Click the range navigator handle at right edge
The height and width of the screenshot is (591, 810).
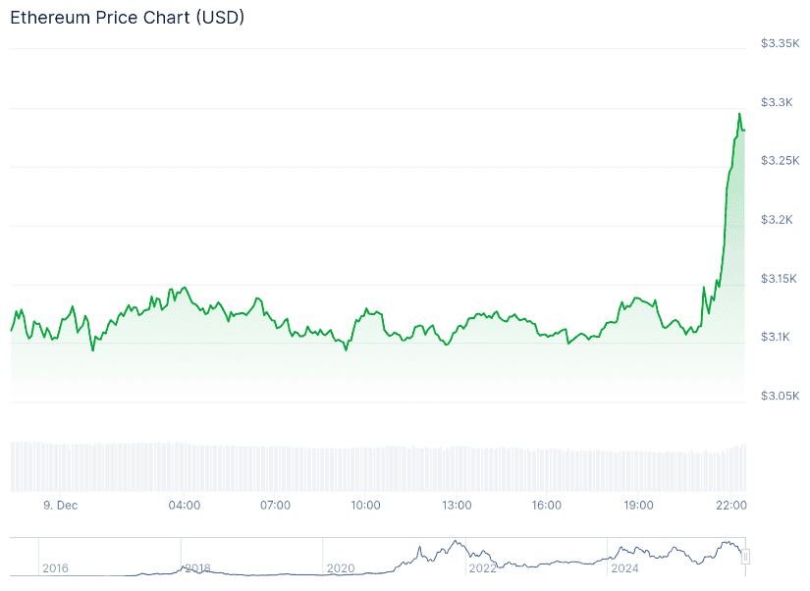(745, 557)
